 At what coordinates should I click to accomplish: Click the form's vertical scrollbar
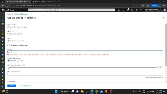pos(166,45)
